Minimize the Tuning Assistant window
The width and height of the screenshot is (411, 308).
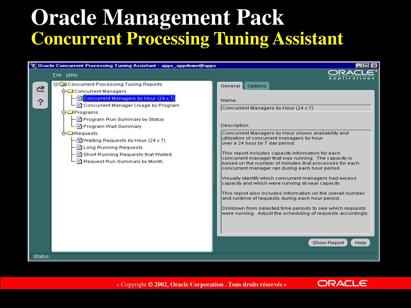(x=359, y=65)
